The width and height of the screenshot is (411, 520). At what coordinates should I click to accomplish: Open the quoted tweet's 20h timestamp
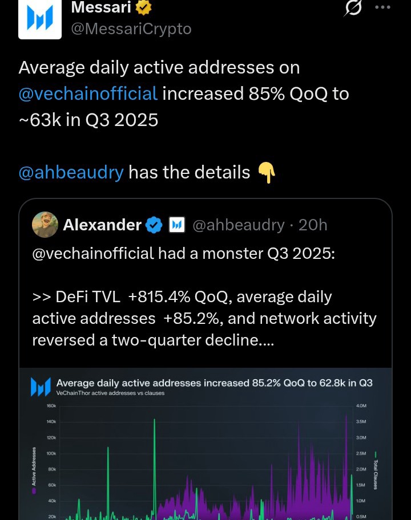point(313,225)
